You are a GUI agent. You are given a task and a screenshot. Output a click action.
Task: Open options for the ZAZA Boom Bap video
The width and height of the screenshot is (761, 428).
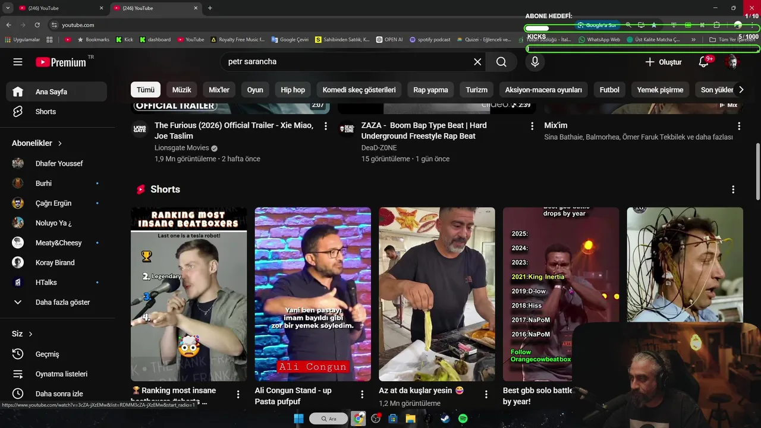532,126
